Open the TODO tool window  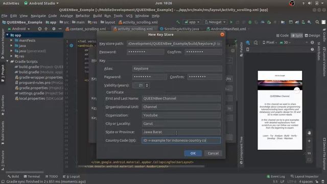click(51, 176)
